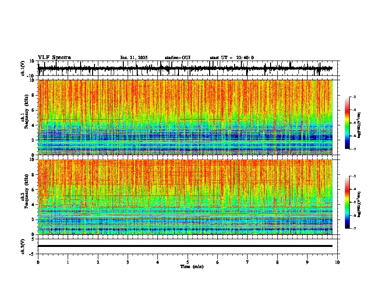The height and width of the screenshot is (294, 380).
Task: Click the "5" tick on ch.3(V) axis
Action: tap(34, 239)
